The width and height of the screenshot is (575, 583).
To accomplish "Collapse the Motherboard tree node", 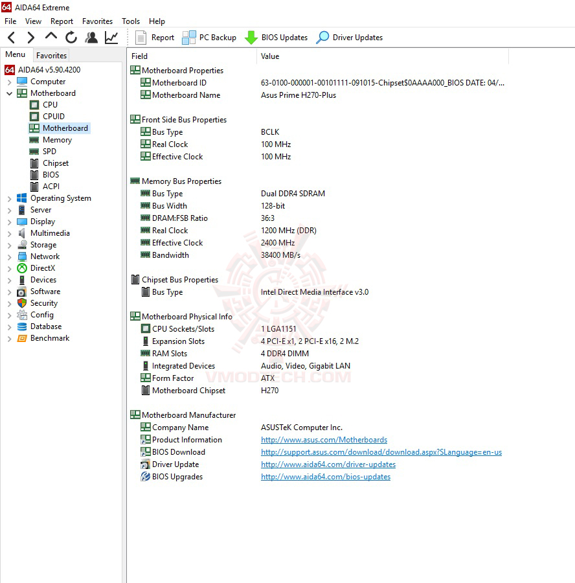I will (x=10, y=93).
